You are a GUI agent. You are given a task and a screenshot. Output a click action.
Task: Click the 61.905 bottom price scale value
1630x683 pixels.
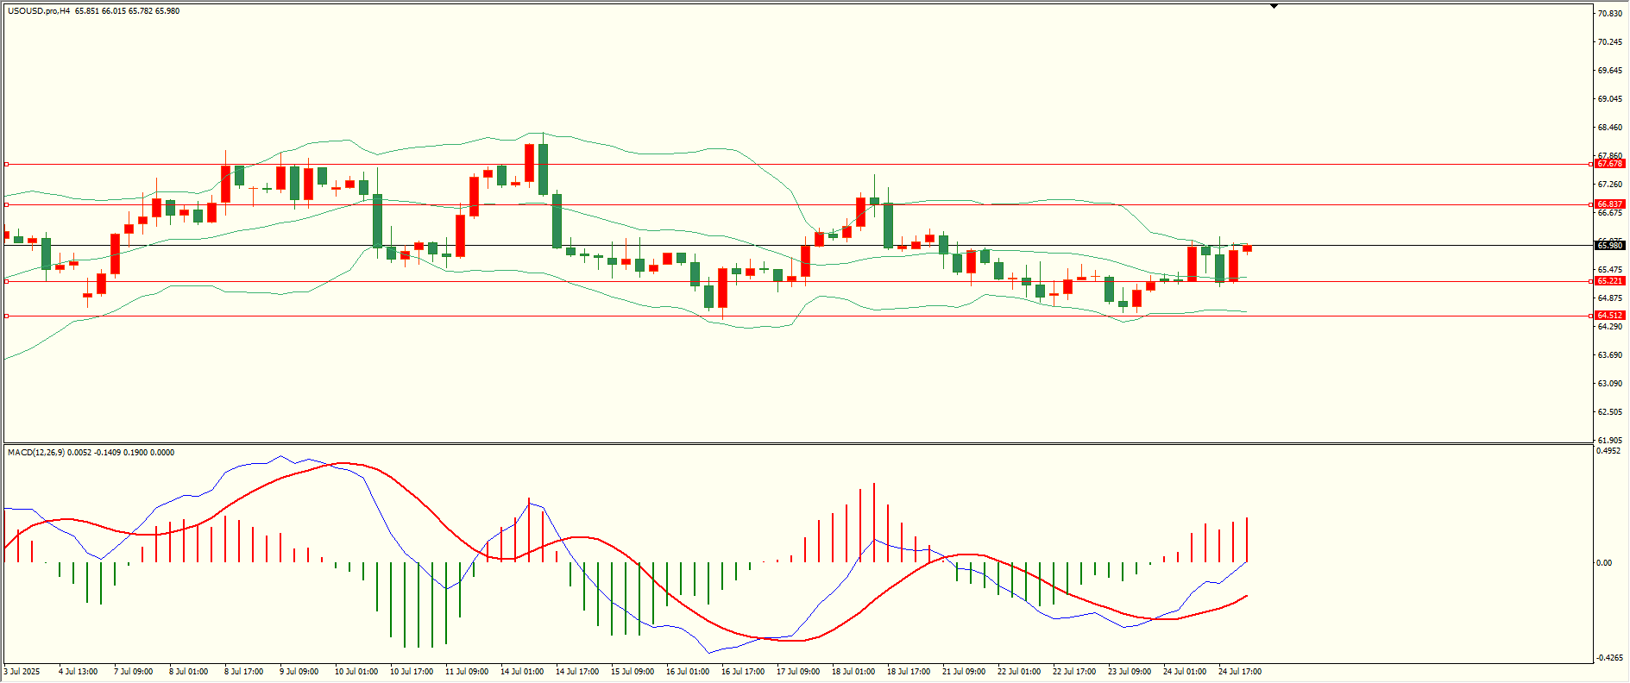pyautogui.click(x=1610, y=440)
